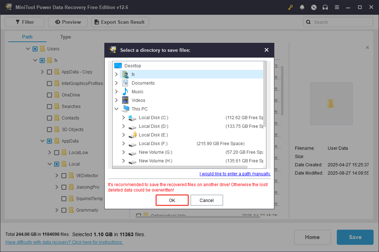The height and width of the screenshot is (252, 379).
Task: Confirm save location with OK
Action: tap(172, 200)
